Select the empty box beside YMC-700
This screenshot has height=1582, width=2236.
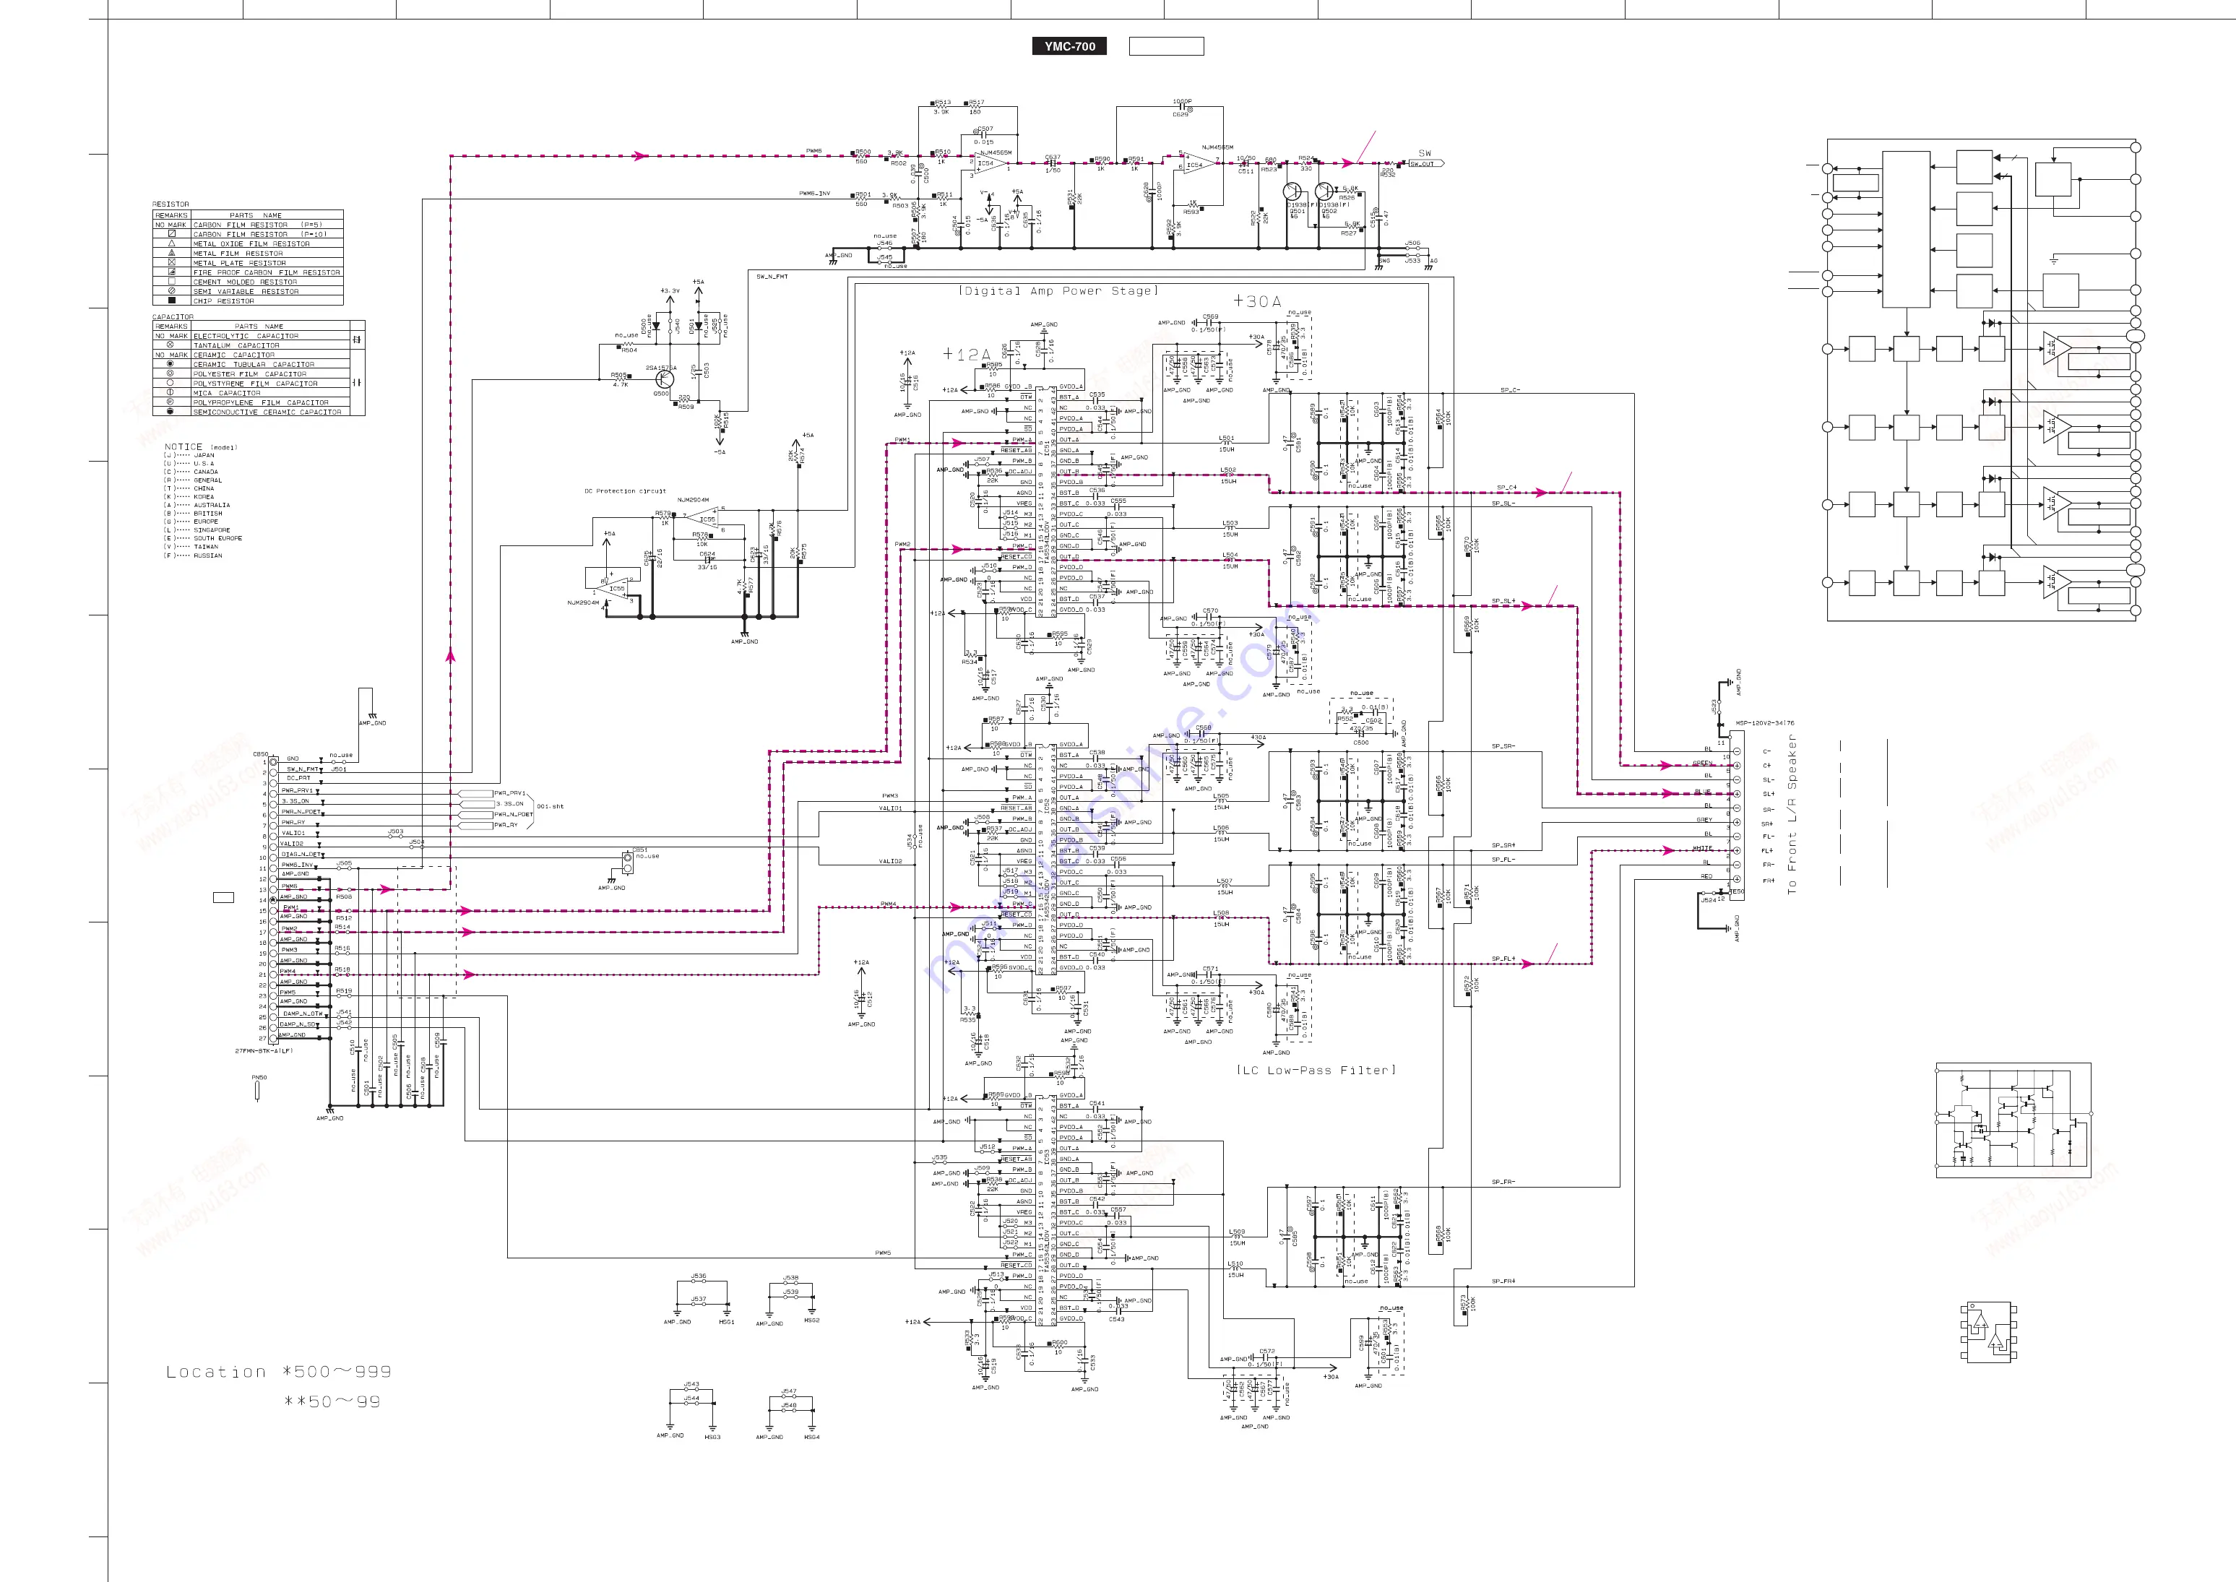click(x=1166, y=46)
